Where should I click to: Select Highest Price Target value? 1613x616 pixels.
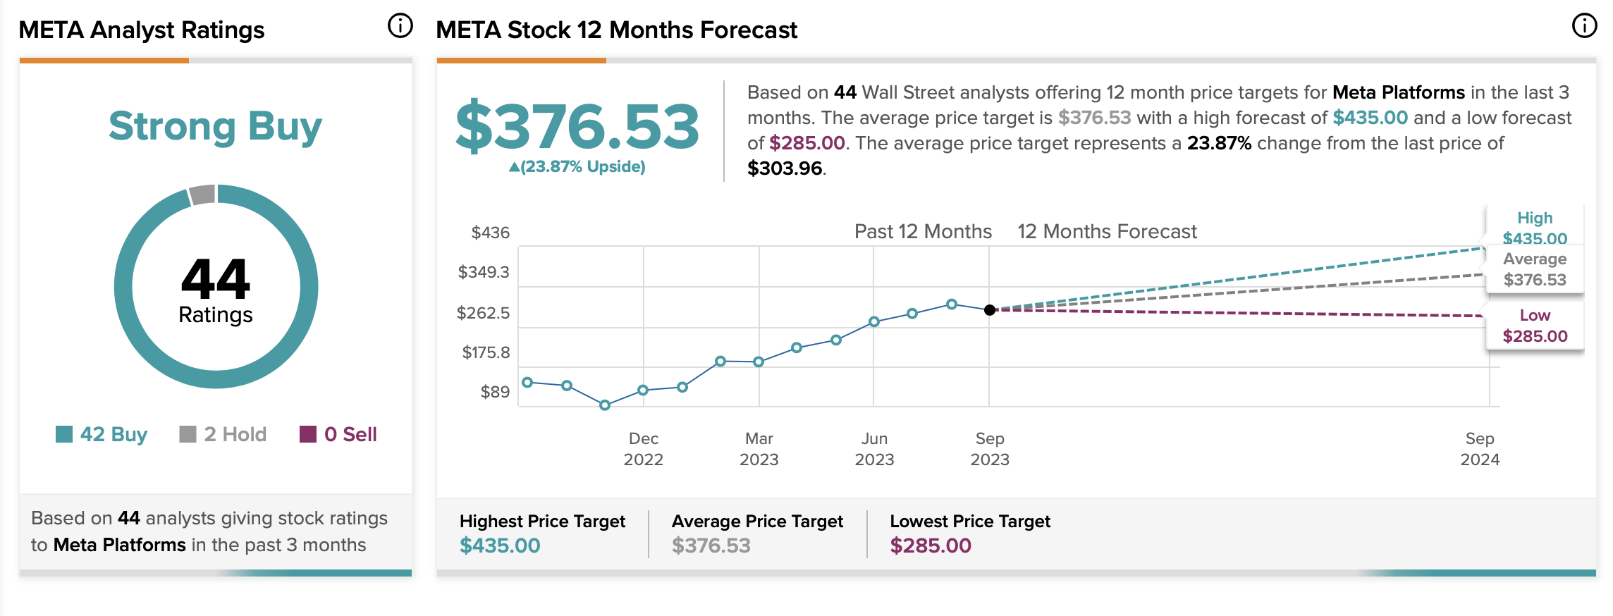(x=500, y=546)
